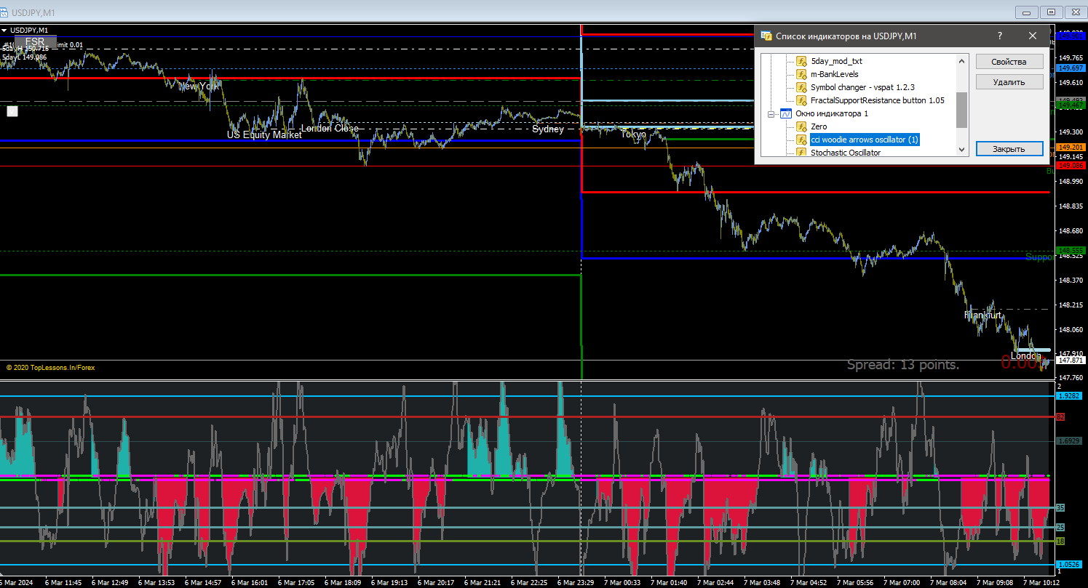Click the 1.0526 oscillator level tag
1088x588 pixels.
tap(1068, 564)
